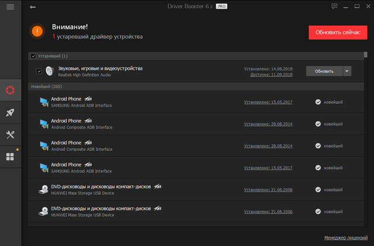Viewport: 374px width, 246px height.
Task: Open the feedback chat icon
Action: 334,6
